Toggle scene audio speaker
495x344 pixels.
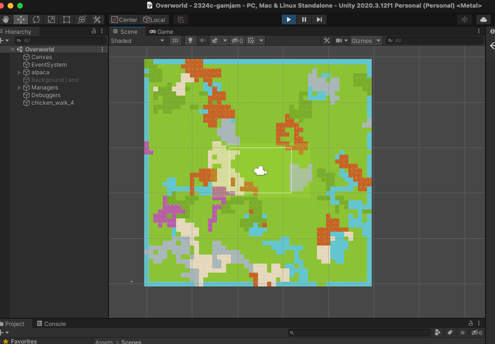(203, 40)
